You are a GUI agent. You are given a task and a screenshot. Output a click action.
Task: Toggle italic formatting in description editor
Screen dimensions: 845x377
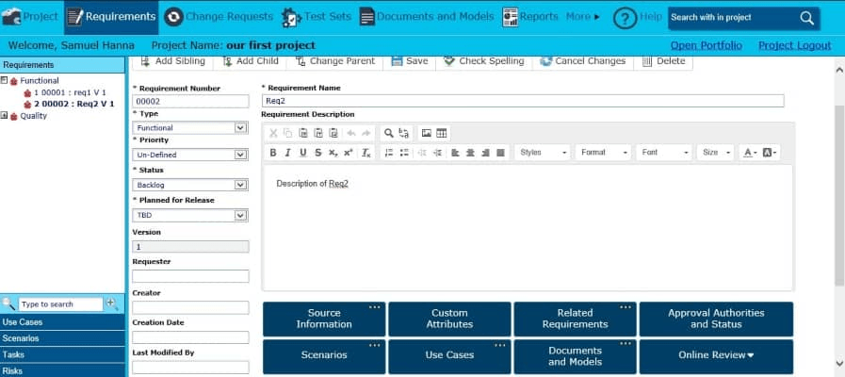point(287,153)
